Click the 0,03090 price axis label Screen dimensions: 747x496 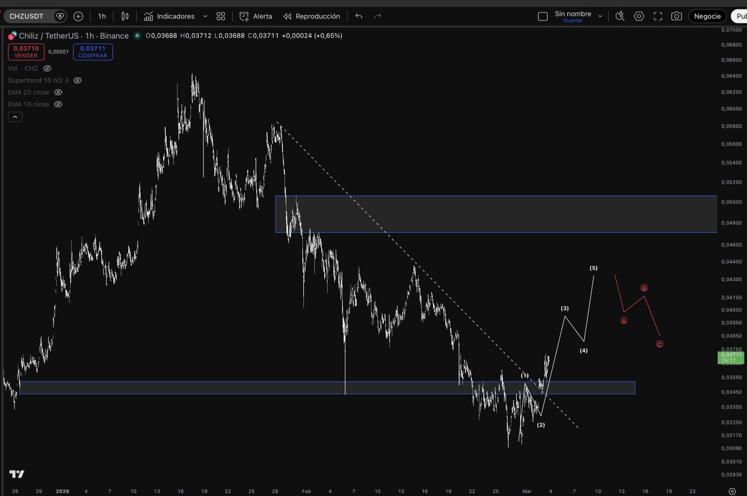tap(731, 449)
